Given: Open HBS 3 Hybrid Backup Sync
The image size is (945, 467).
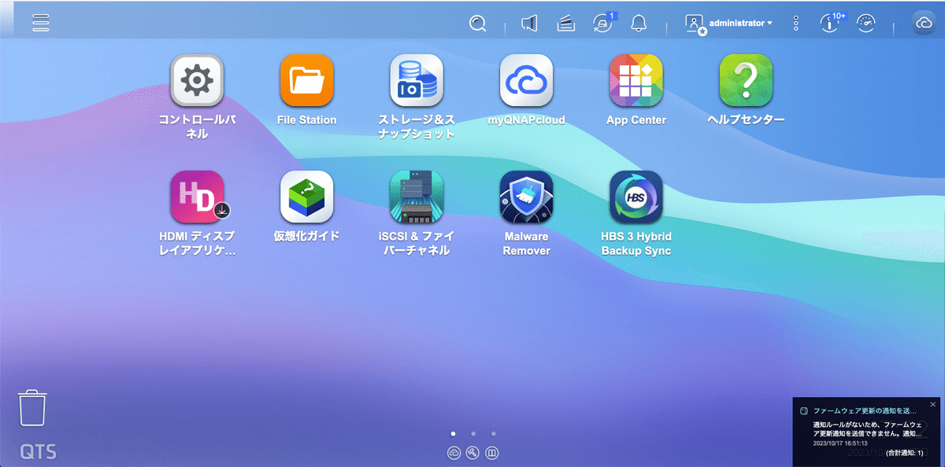Looking at the screenshot, I should point(636,197).
